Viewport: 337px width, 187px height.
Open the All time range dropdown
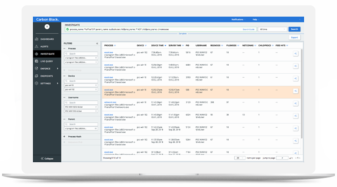coord(273,29)
